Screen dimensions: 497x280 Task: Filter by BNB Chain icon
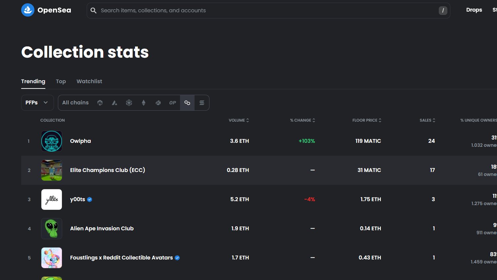(129, 103)
